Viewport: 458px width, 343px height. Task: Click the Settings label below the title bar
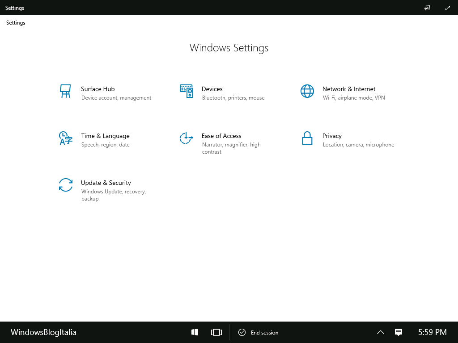(x=16, y=23)
